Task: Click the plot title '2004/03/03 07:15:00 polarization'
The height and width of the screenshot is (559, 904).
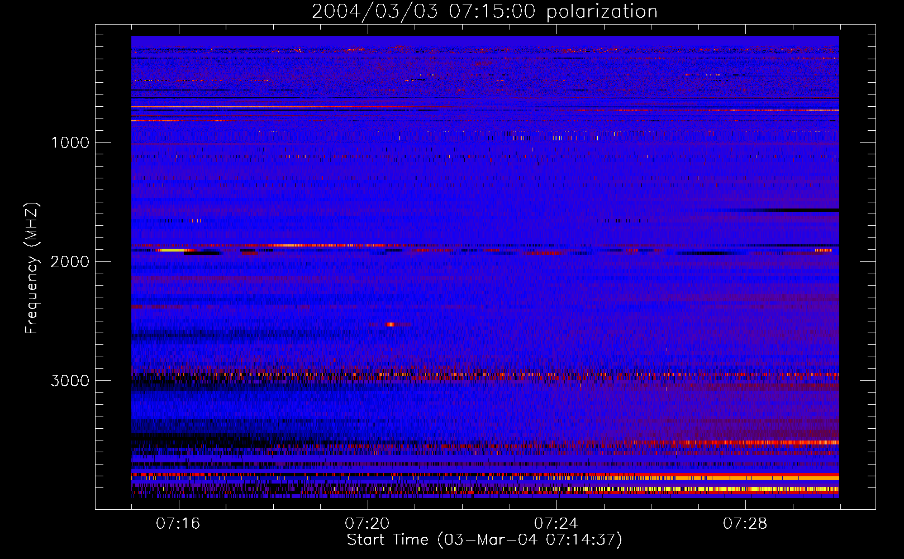Action: point(484,11)
